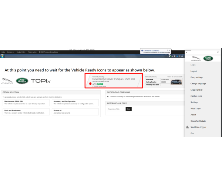Click the OPTION SELECTION header
The height and width of the screenshot is (185, 222).
pyautogui.click(x=11, y=92)
